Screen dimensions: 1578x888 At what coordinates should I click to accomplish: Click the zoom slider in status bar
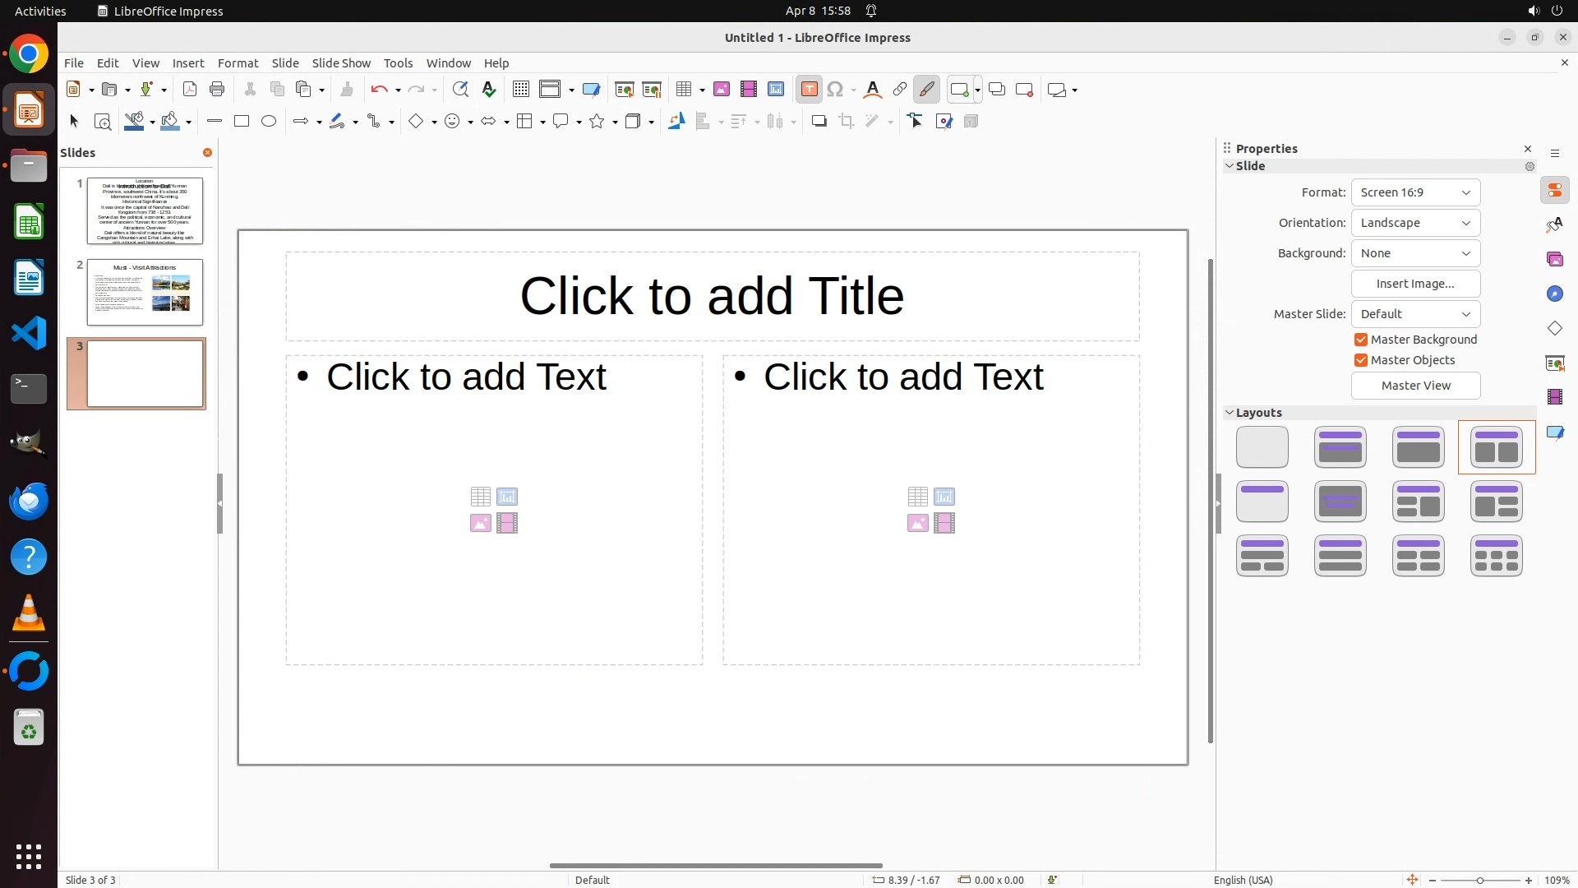(x=1479, y=880)
